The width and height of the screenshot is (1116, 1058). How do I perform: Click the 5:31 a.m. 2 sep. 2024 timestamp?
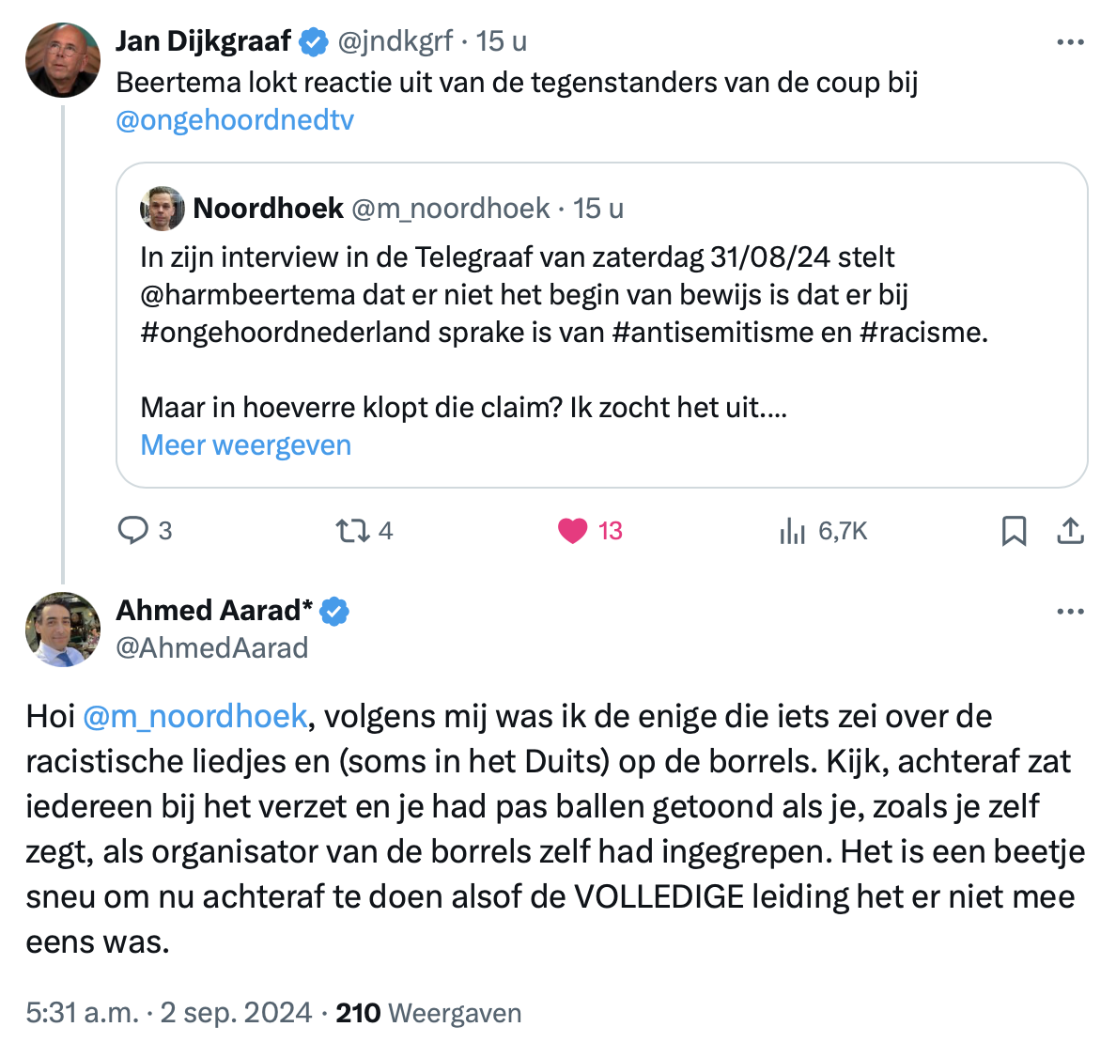click(169, 1013)
